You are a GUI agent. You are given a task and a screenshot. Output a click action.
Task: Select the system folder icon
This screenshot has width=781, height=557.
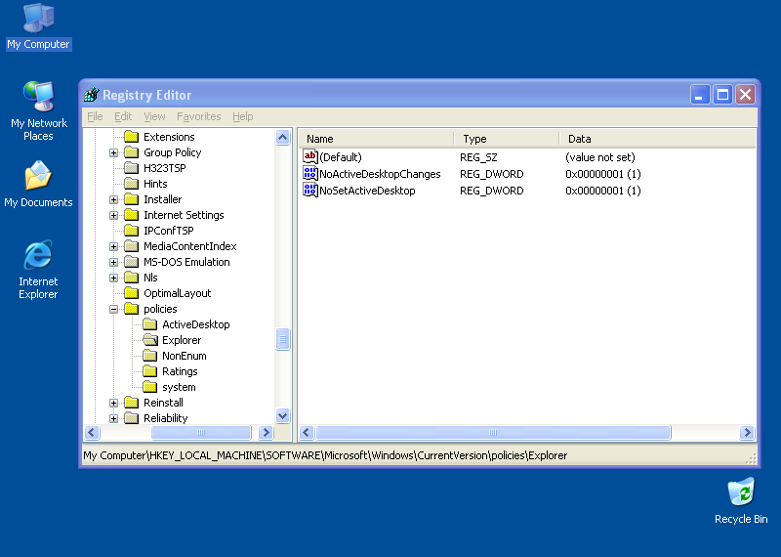click(150, 387)
